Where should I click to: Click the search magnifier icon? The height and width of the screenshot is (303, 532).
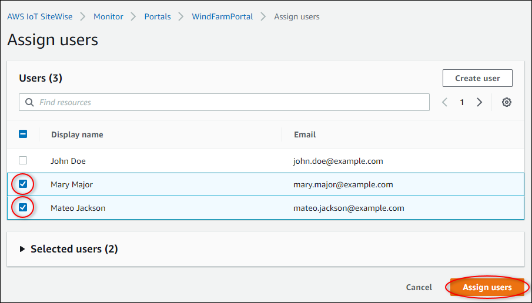(x=29, y=102)
